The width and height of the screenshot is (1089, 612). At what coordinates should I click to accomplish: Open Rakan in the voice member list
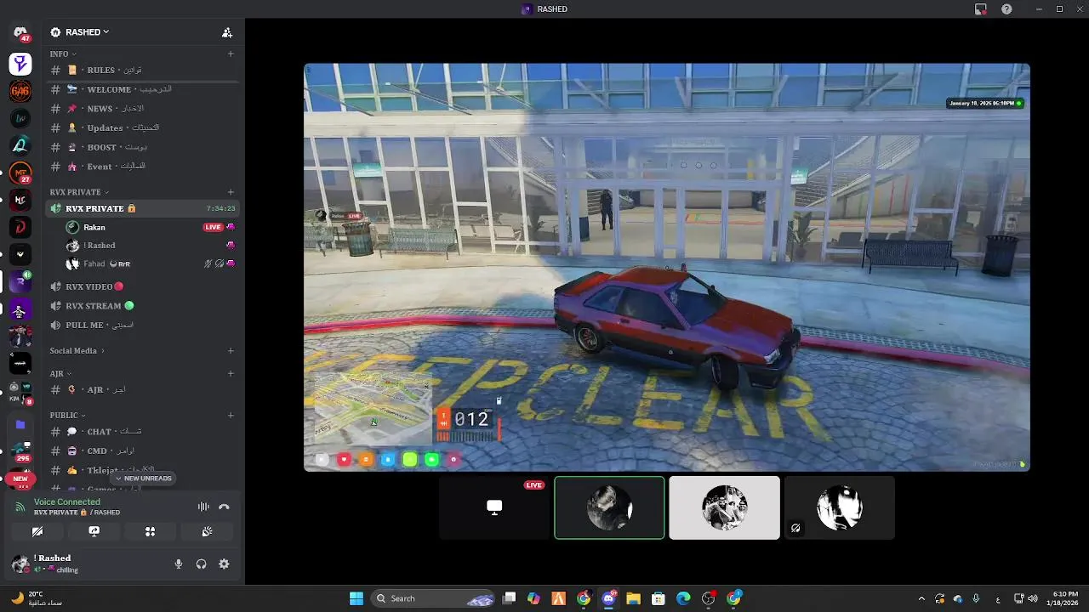[150, 227]
